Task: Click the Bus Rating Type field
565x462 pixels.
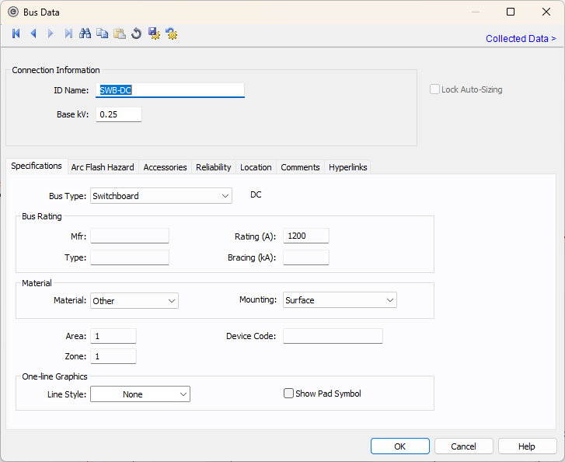Action: pos(130,257)
